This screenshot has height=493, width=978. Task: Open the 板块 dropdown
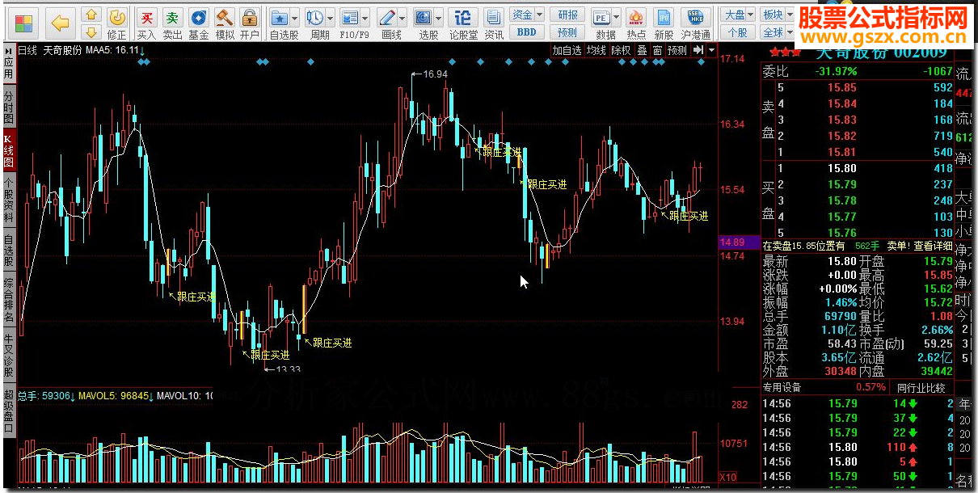coord(776,15)
